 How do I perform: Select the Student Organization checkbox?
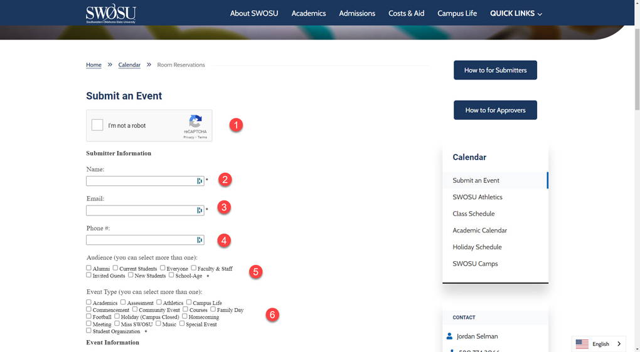tap(88, 330)
